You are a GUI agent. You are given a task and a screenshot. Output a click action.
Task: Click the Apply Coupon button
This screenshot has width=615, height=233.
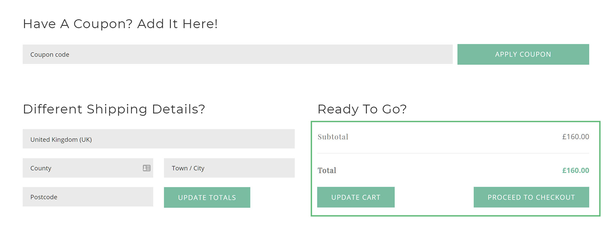pyautogui.click(x=523, y=54)
